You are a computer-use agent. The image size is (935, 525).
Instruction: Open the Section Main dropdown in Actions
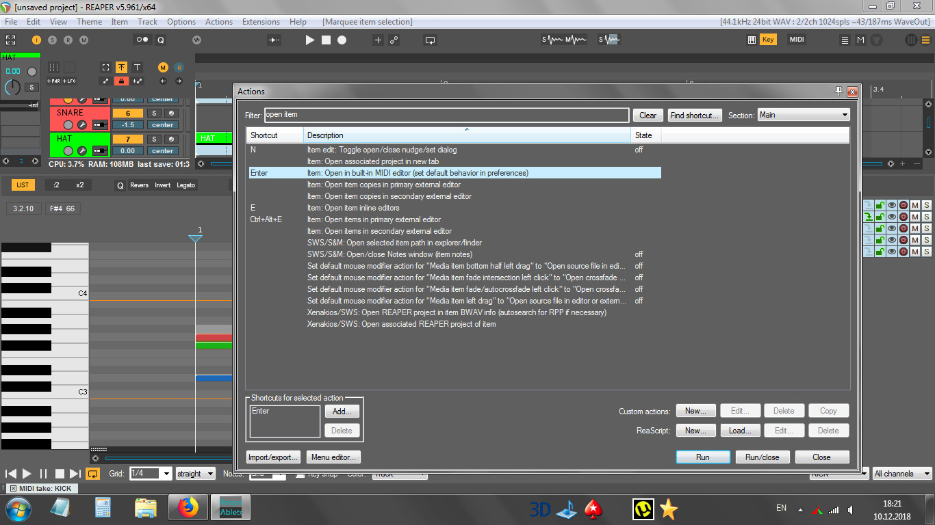point(804,115)
